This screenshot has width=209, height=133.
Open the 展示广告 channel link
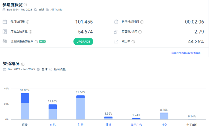pos(136,125)
